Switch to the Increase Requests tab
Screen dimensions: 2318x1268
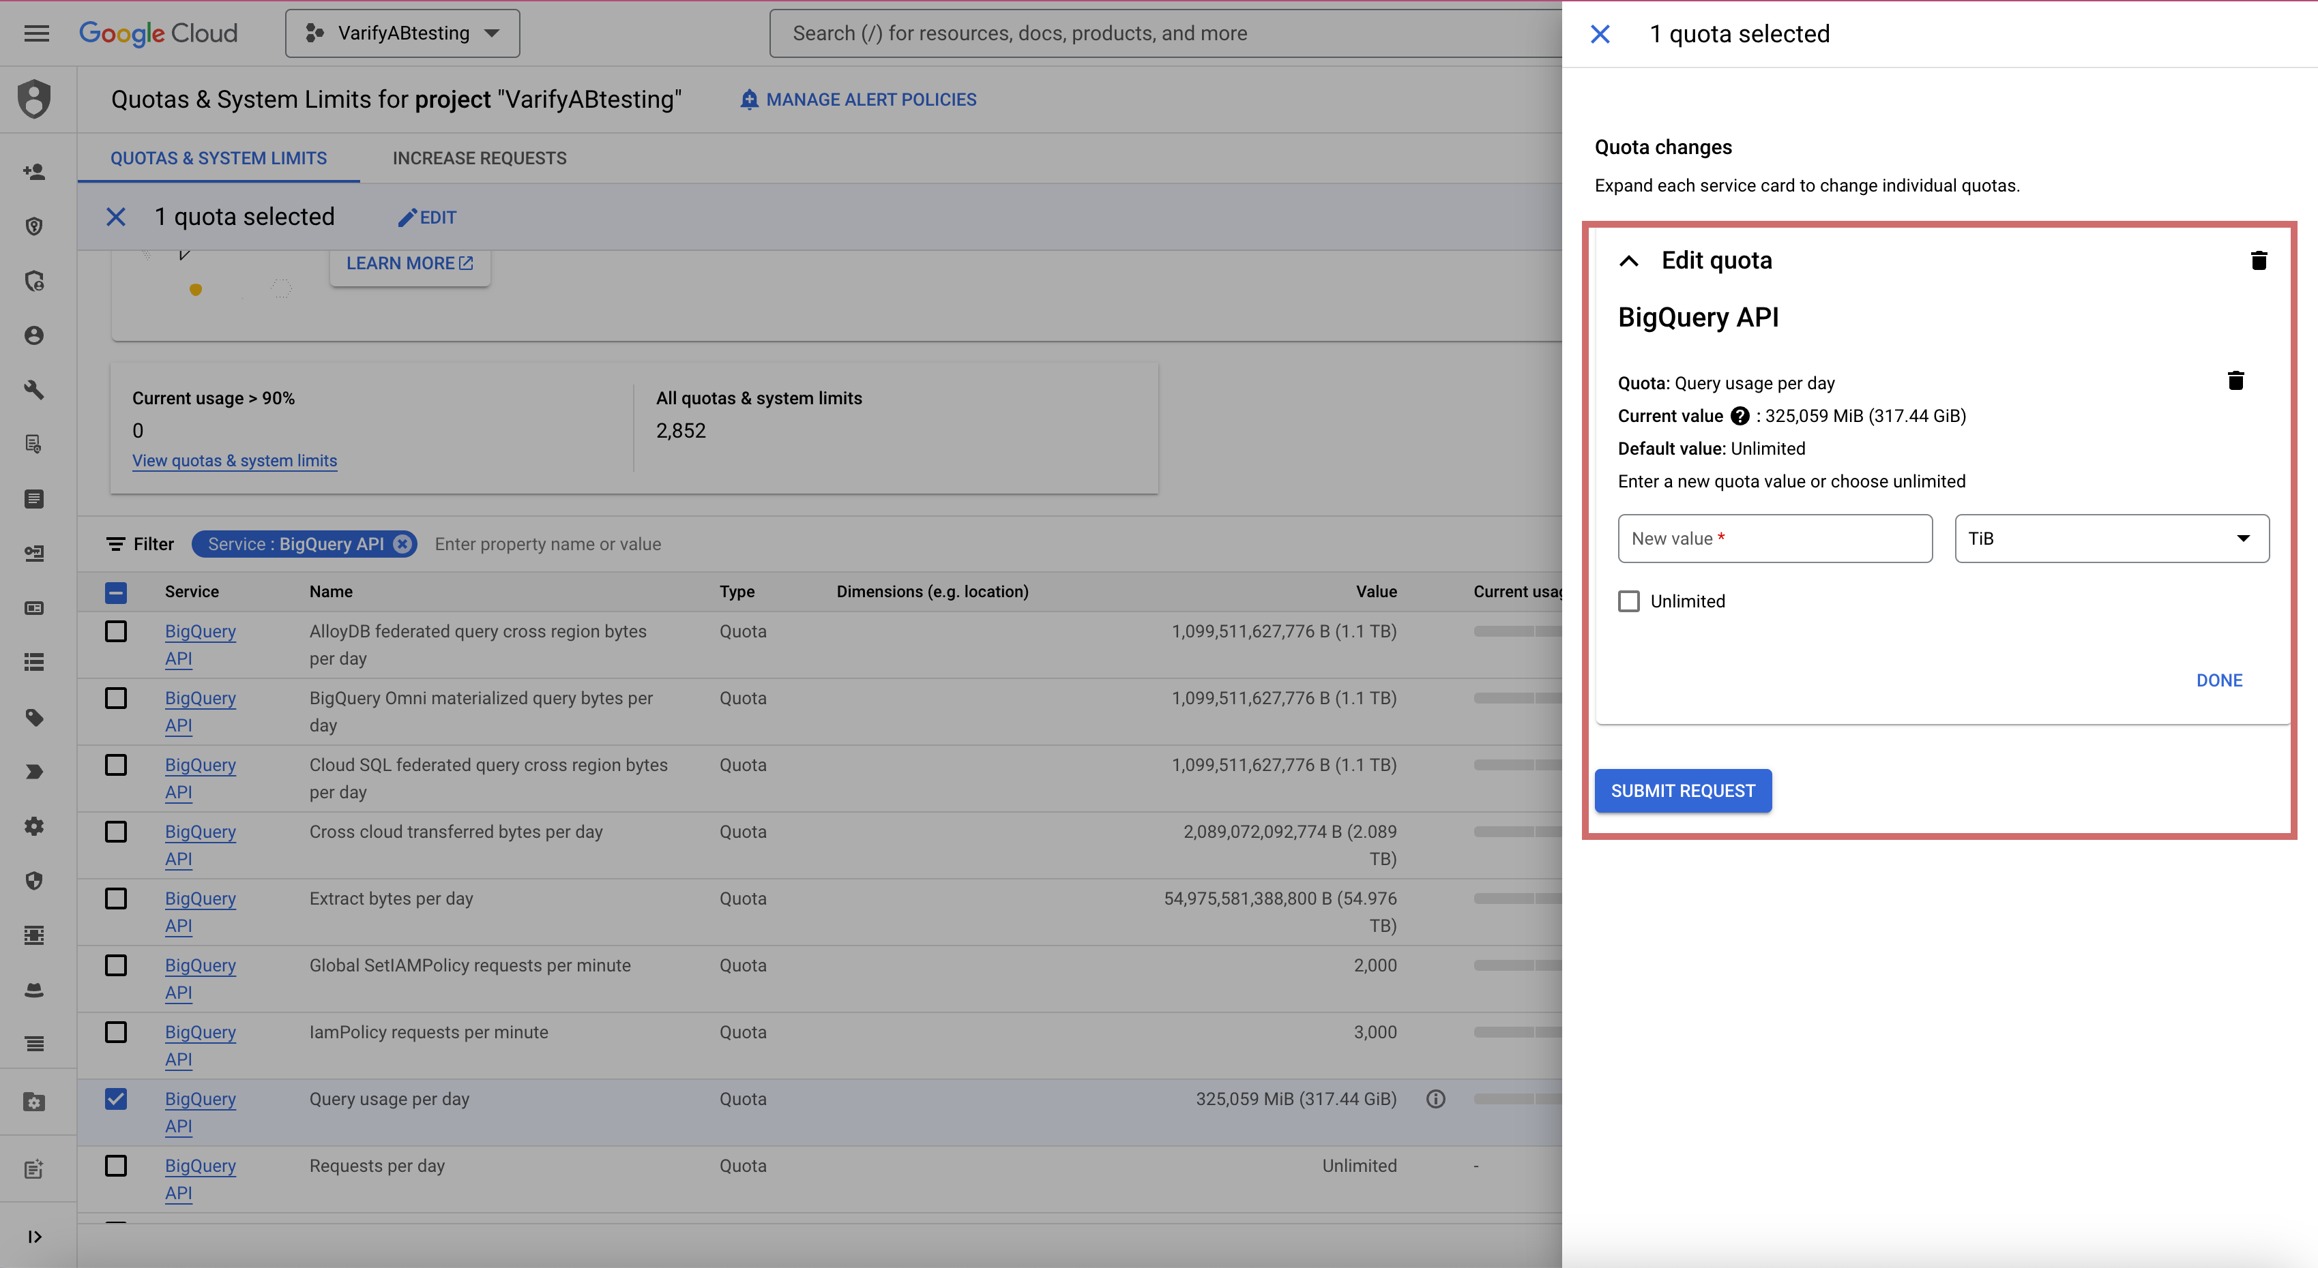tap(480, 158)
